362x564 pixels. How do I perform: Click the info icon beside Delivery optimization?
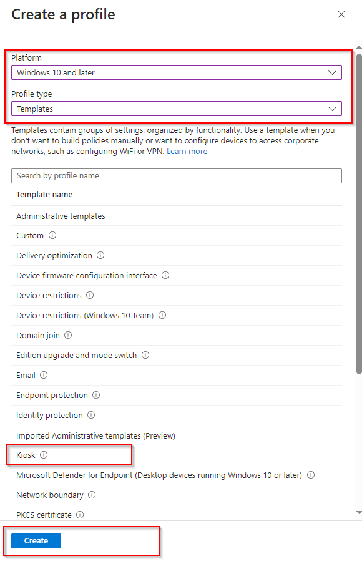click(x=100, y=255)
